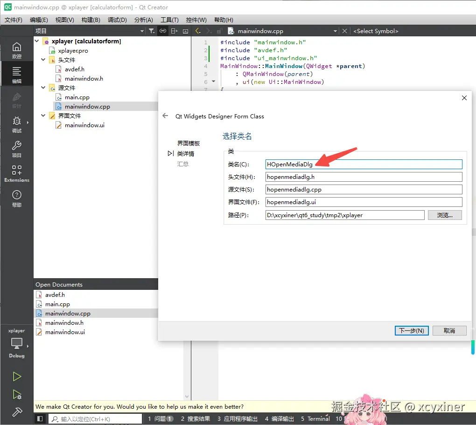Open xplayer Debug kit selector
The height and width of the screenshot is (425, 476).
point(17,344)
